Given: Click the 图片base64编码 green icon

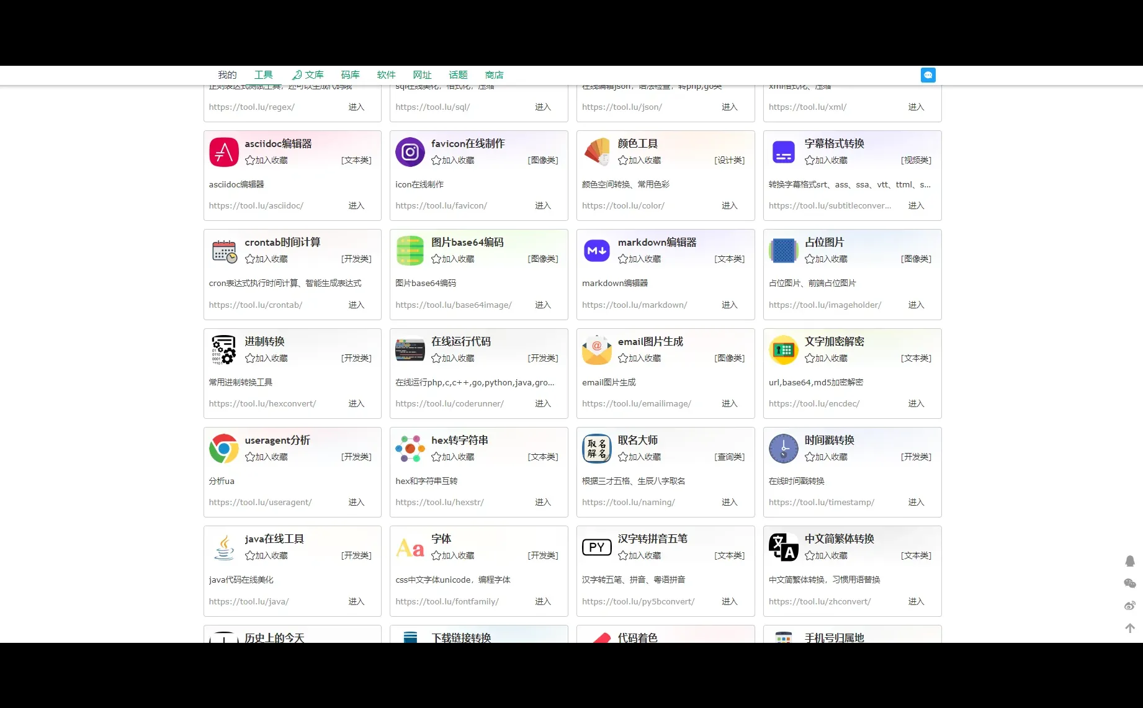Looking at the screenshot, I should pos(410,251).
